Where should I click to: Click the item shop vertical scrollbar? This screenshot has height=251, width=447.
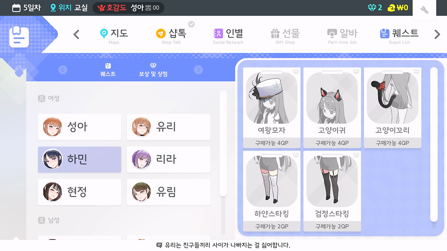point(434,145)
